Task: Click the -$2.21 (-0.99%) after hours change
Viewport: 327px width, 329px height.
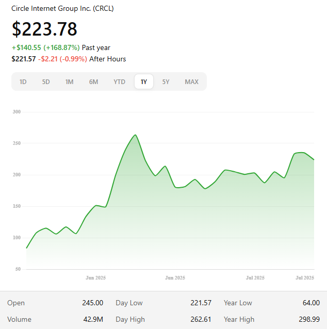Action: click(x=62, y=59)
